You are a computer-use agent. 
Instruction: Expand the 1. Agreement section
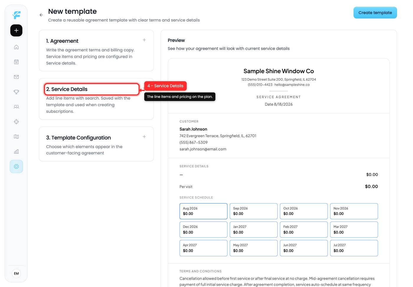pyautogui.click(x=144, y=40)
